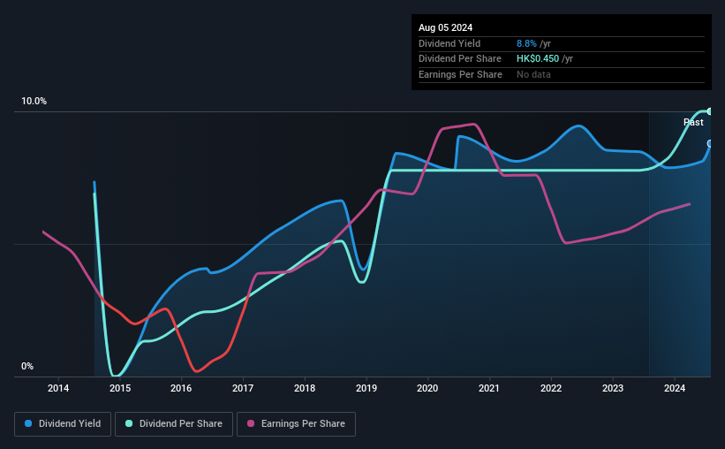Click the 2023 x-axis year label
Screen dimensions: 725x449
tap(613, 388)
